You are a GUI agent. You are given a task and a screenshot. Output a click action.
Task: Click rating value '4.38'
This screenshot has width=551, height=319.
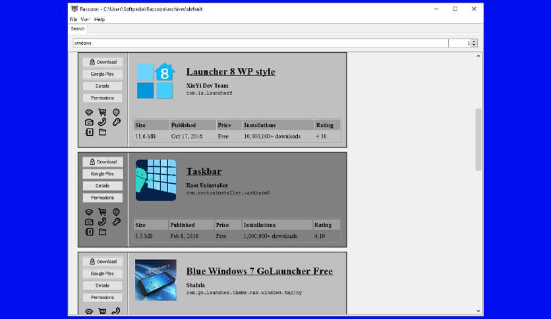321,136
